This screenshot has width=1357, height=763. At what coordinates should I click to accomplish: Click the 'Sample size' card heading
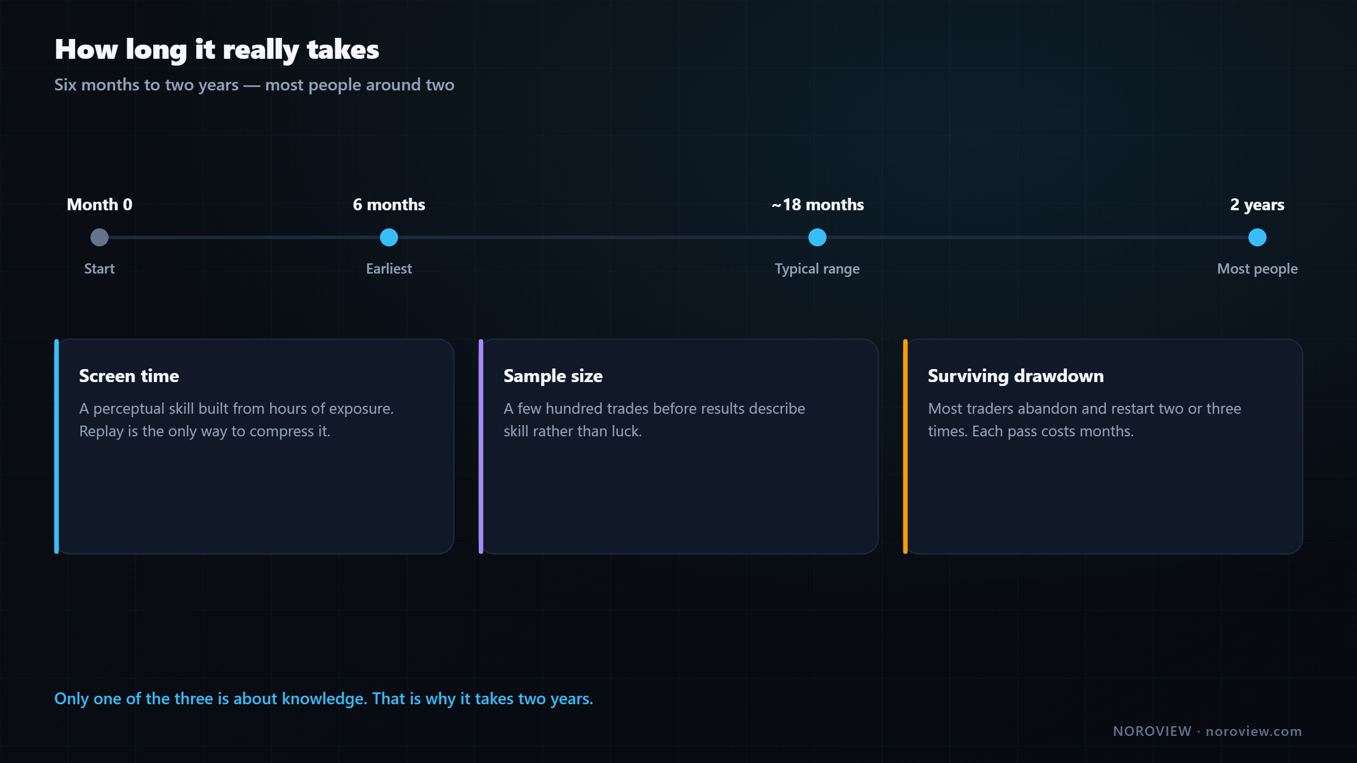click(x=553, y=376)
